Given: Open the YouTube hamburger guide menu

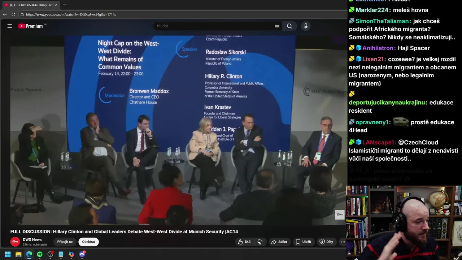Looking at the screenshot, I should pos(10,26).
